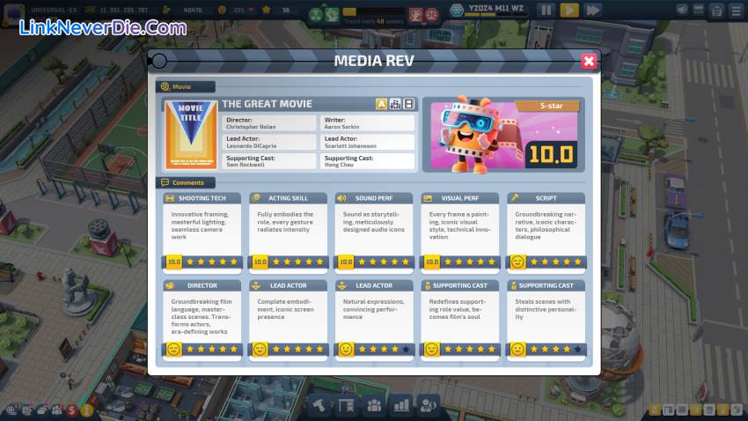748x421 pixels.
Task: Click the trend progress bar
Action: tap(373, 12)
